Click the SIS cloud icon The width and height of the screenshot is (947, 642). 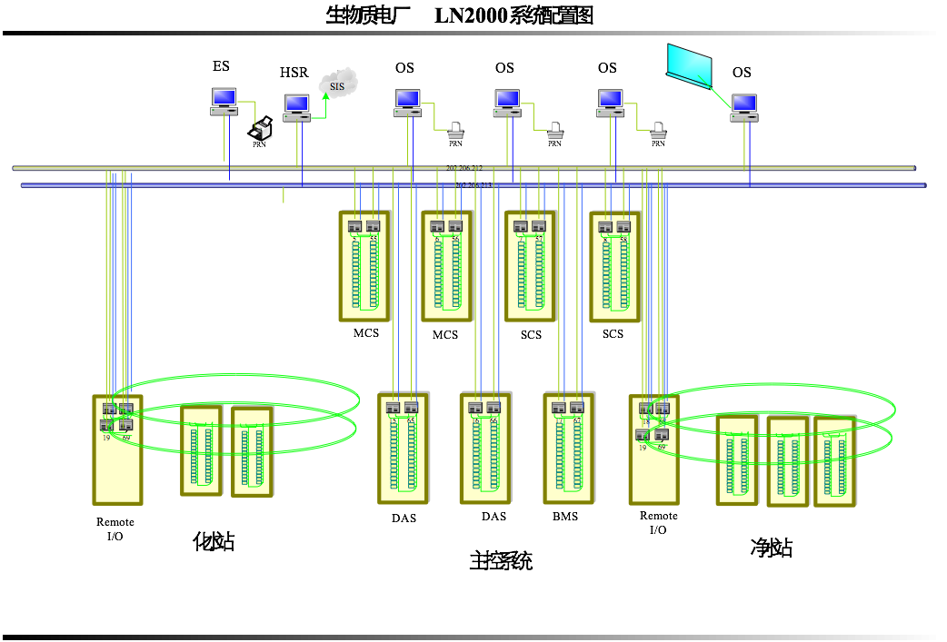[x=337, y=84]
